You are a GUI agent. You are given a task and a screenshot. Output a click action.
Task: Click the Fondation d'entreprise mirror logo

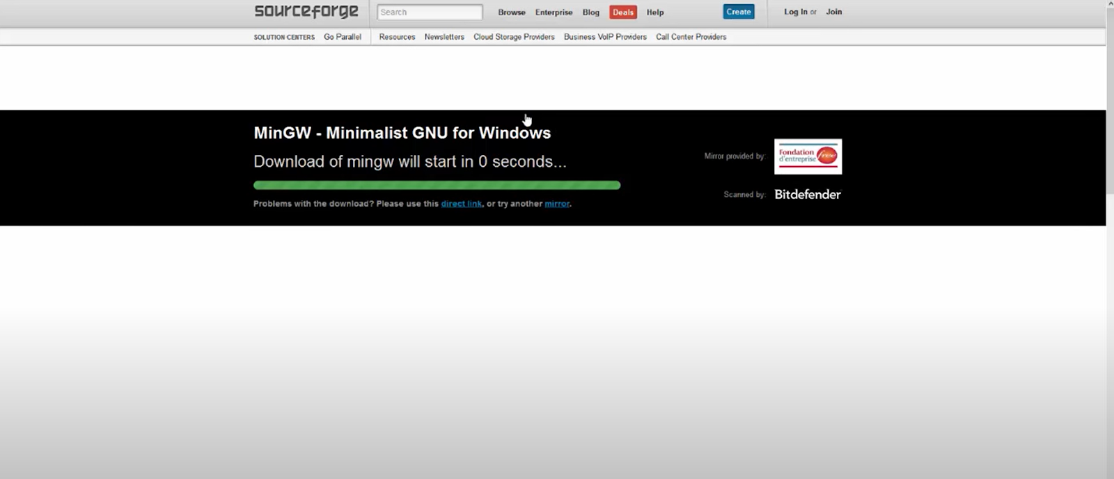click(x=808, y=156)
